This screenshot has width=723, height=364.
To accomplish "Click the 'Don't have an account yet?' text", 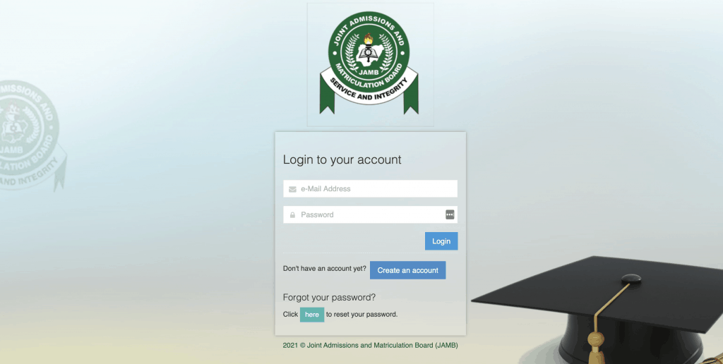I will (x=325, y=268).
